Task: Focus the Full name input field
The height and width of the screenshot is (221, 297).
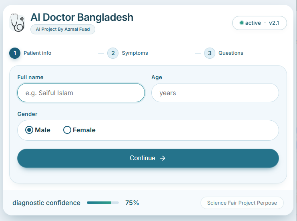Action: [x=81, y=93]
